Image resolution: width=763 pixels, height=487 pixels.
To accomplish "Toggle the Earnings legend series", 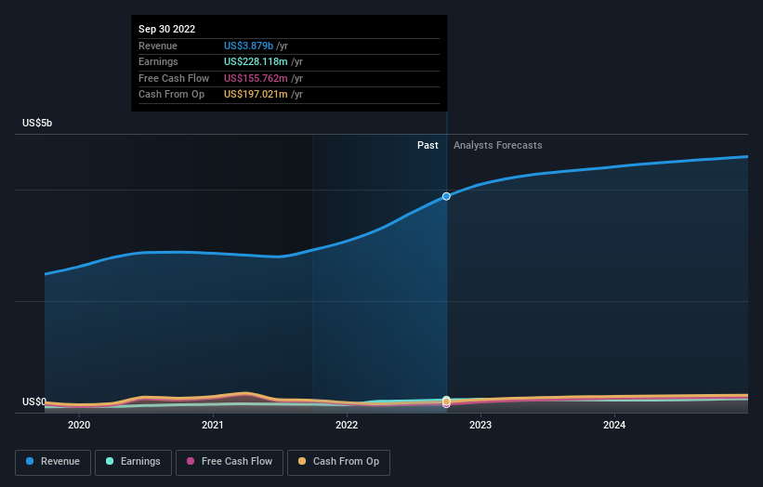I will 133,462.
